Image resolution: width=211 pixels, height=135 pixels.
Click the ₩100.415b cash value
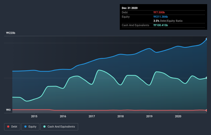point(161,25)
